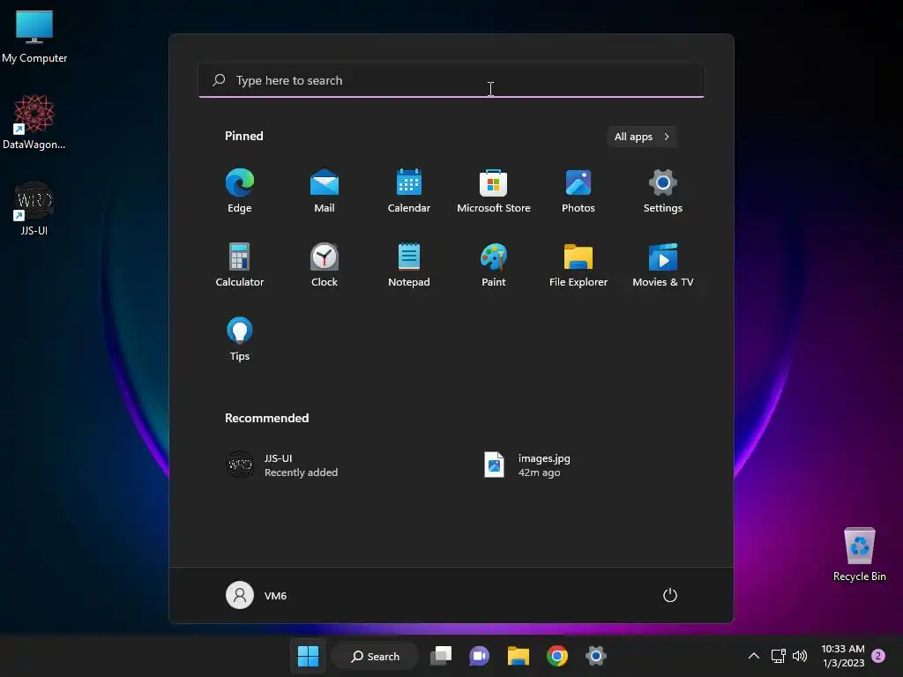Click the Pinned section heading

pyautogui.click(x=244, y=136)
